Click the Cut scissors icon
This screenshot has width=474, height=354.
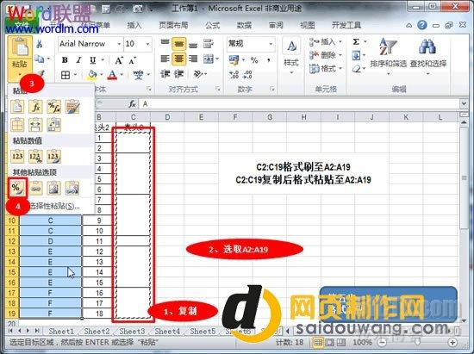40,44
